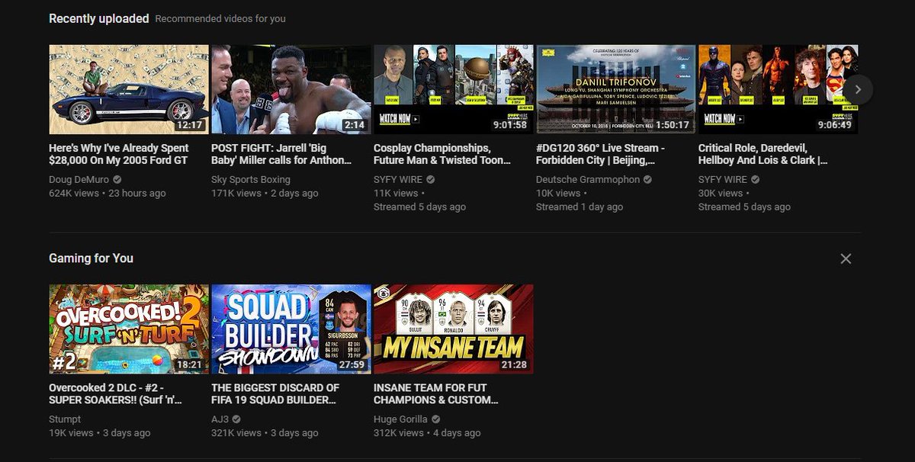Open title 'INSANE TEAM FOR FUT CHAMPIONS'

(438, 393)
